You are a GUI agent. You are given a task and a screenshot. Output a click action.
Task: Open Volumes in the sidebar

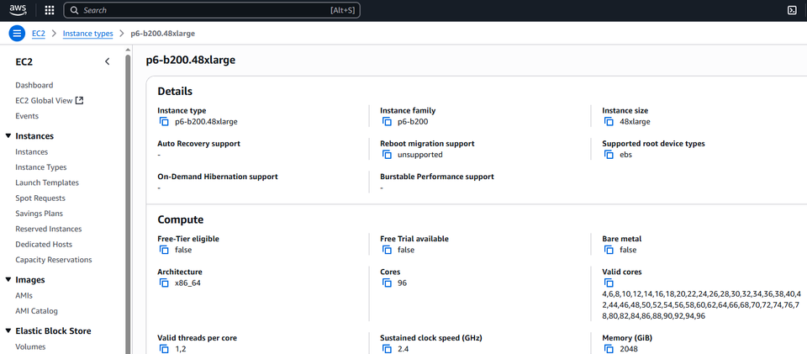tap(30, 346)
